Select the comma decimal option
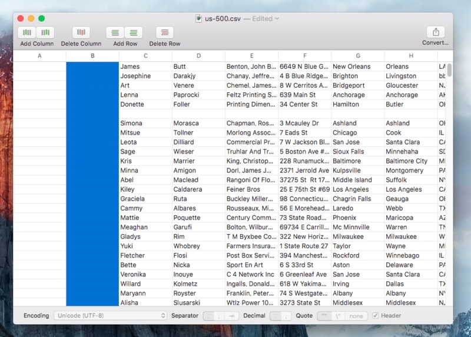Image resolution: width=471 pixels, height=337 pixels. click(x=286, y=316)
